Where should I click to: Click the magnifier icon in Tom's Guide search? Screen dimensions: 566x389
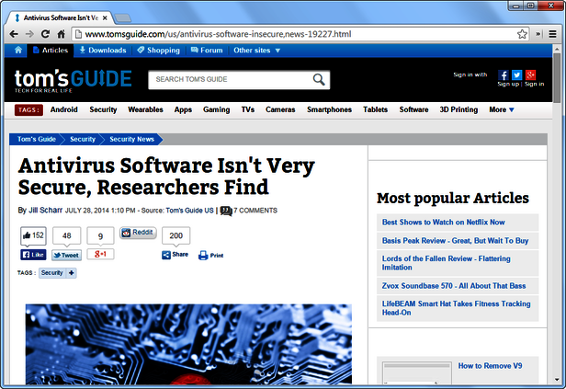pyautogui.click(x=319, y=80)
